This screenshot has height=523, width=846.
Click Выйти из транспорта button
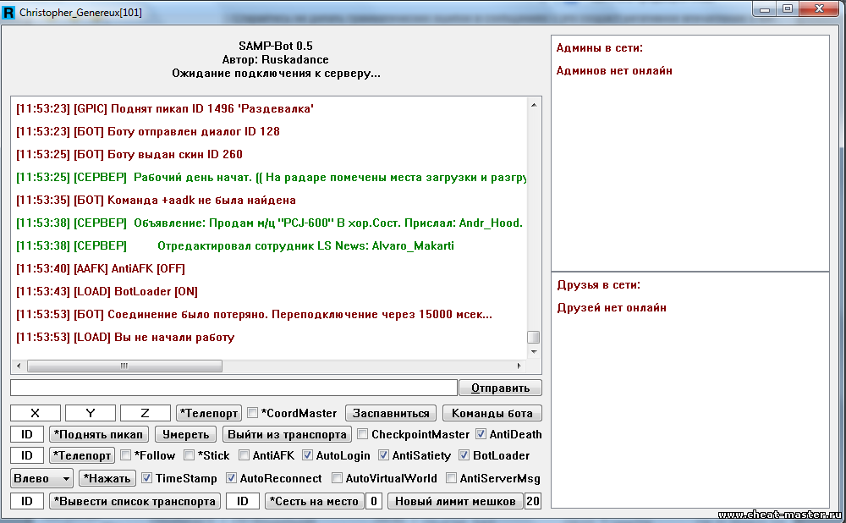[287, 434]
